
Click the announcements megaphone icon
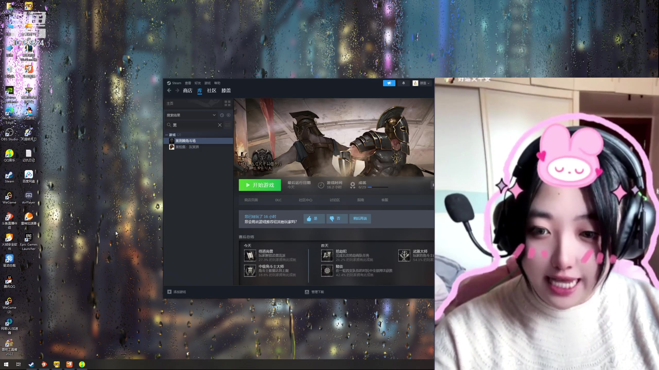[389, 83]
